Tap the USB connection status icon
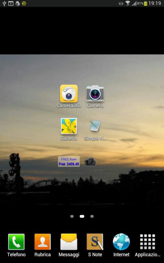This screenshot has width=164, height=263. [4, 3]
